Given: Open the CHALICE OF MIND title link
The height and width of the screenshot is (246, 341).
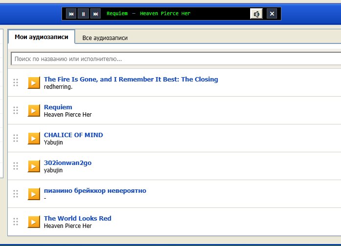Looking at the screenshot, I should pyautogui.click(x=73, y=135).
